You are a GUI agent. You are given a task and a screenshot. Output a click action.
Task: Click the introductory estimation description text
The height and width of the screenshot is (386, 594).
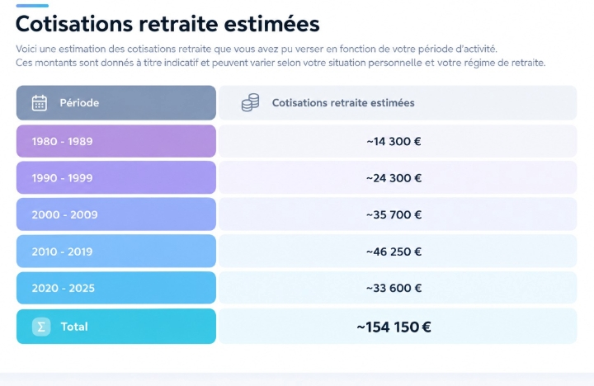(280, 56)
